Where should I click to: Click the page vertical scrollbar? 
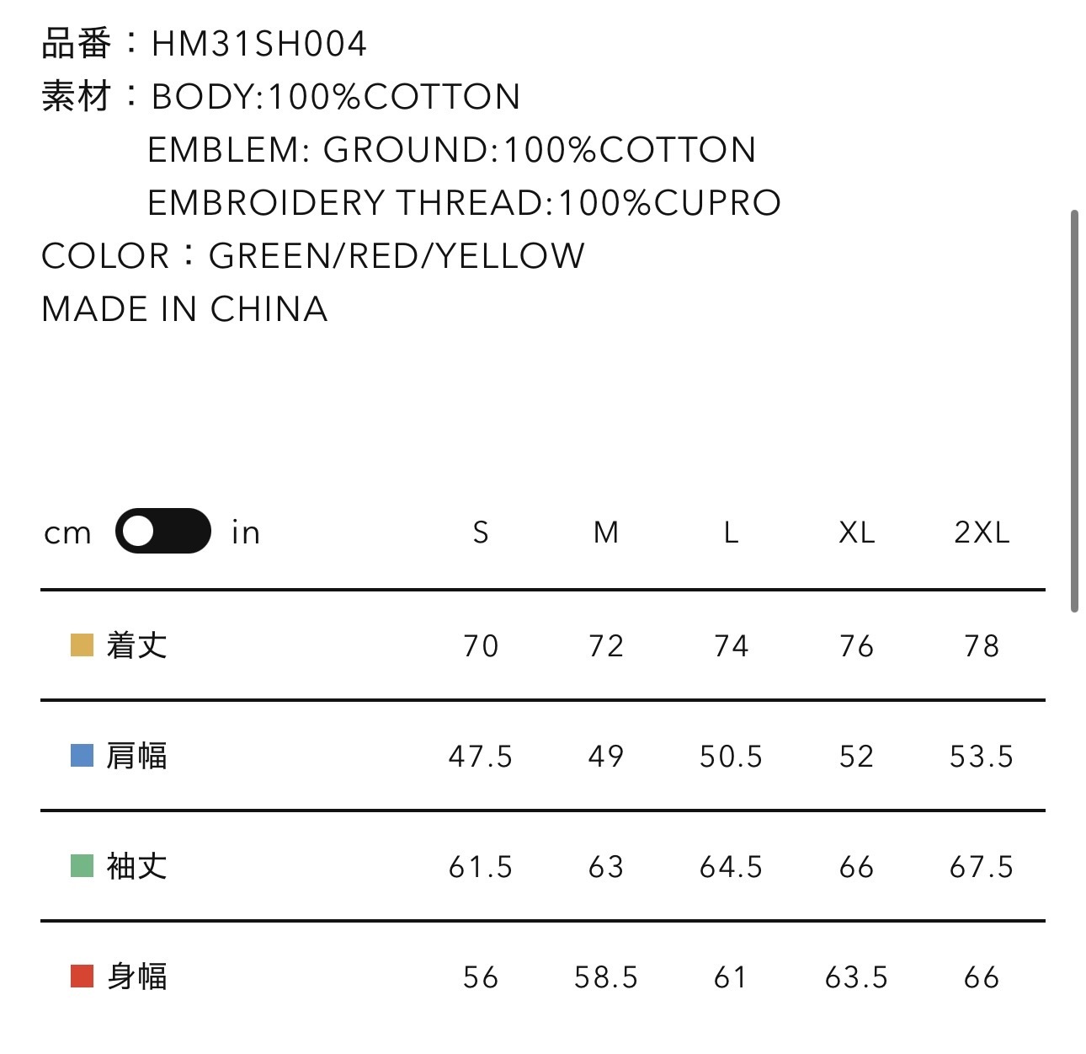(x=1074, y=411)
